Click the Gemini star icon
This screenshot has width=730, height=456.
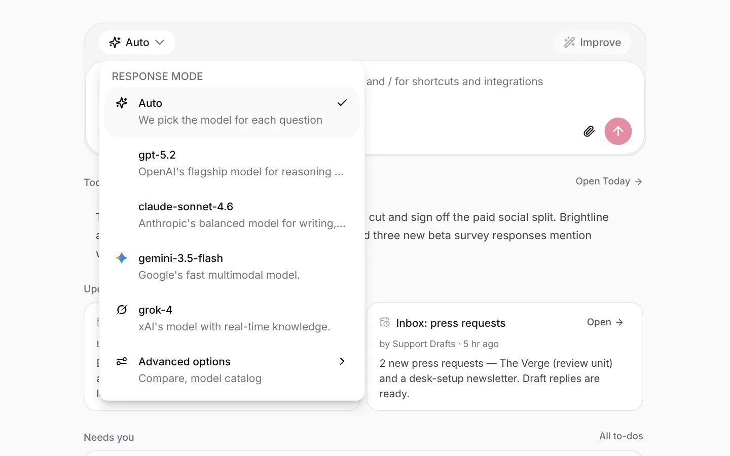tap(122, 258)
